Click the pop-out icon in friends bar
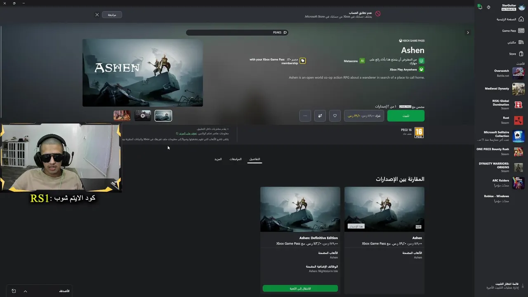 pyautogui.click(x=14, y=291)
